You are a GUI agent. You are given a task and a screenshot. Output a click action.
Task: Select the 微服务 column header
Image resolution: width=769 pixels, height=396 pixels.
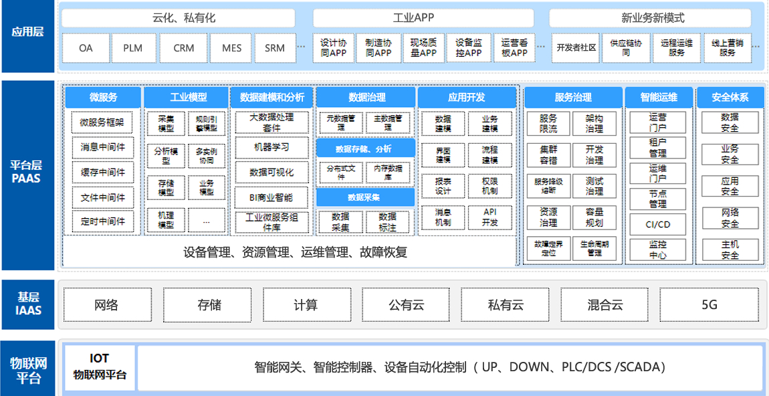[102, 98]
